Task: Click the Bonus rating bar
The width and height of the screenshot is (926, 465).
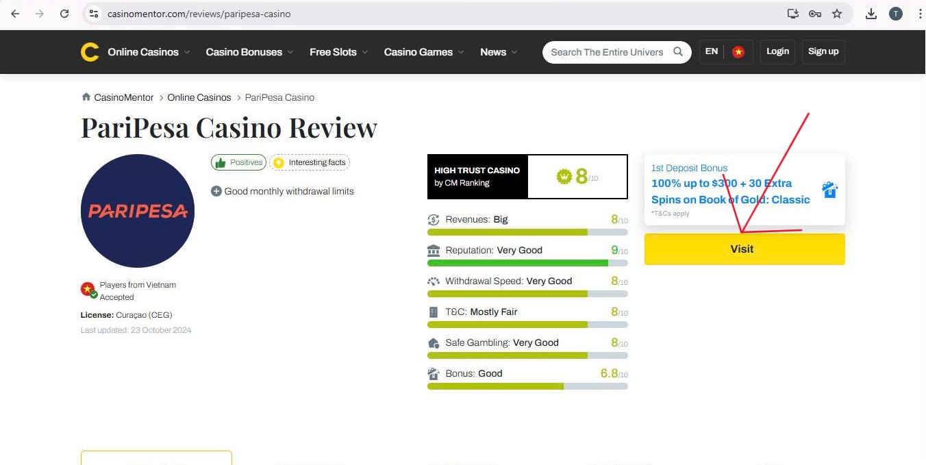Action: pos(527,386)
